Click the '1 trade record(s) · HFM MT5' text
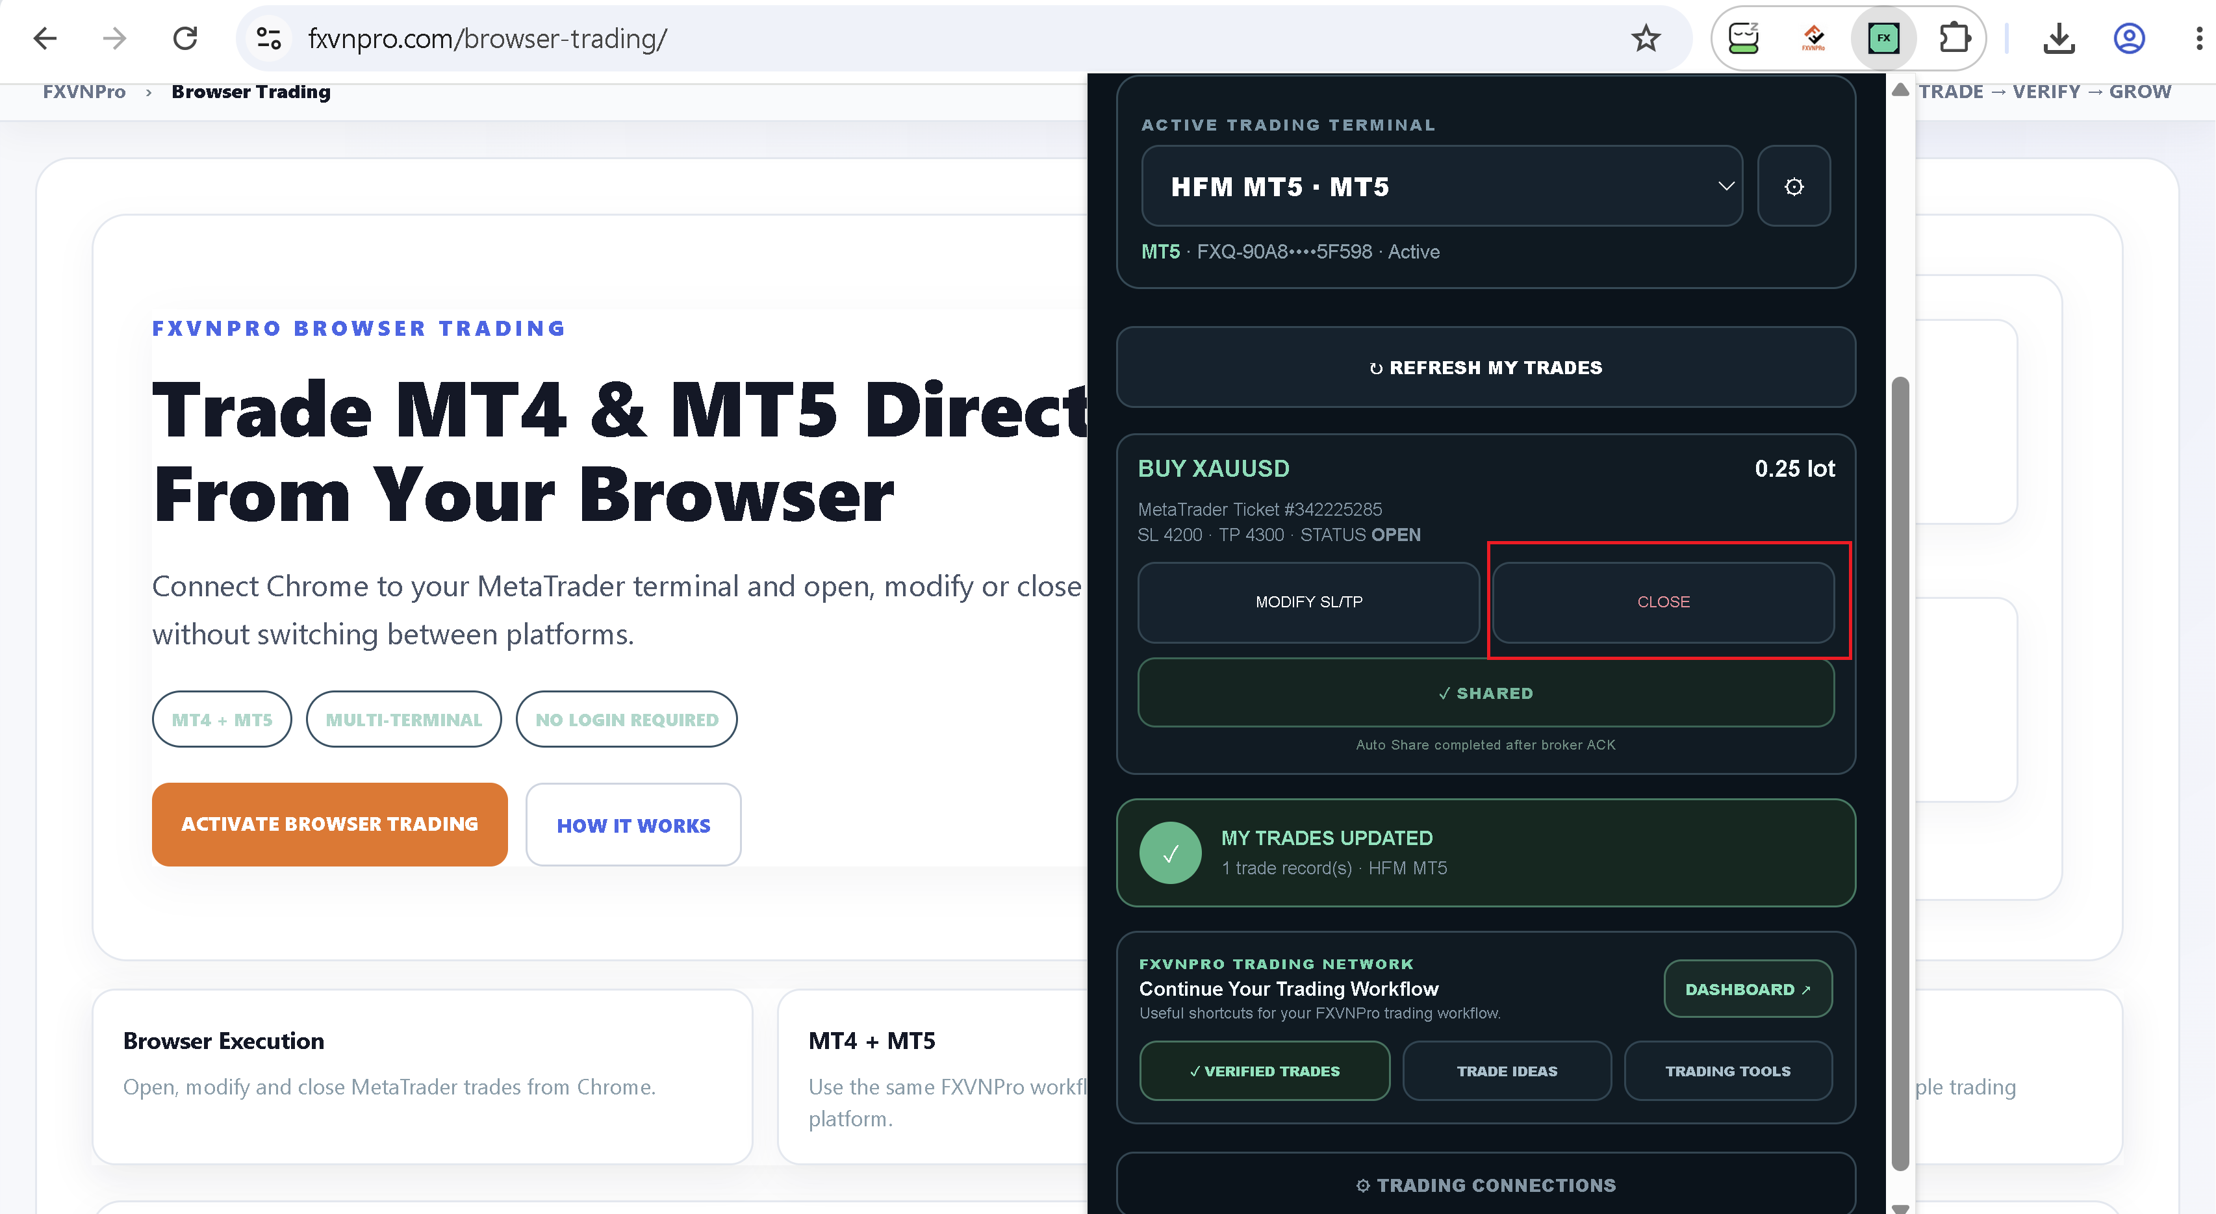The height and width of the screenshot is (1214, 2216). 1334,868
